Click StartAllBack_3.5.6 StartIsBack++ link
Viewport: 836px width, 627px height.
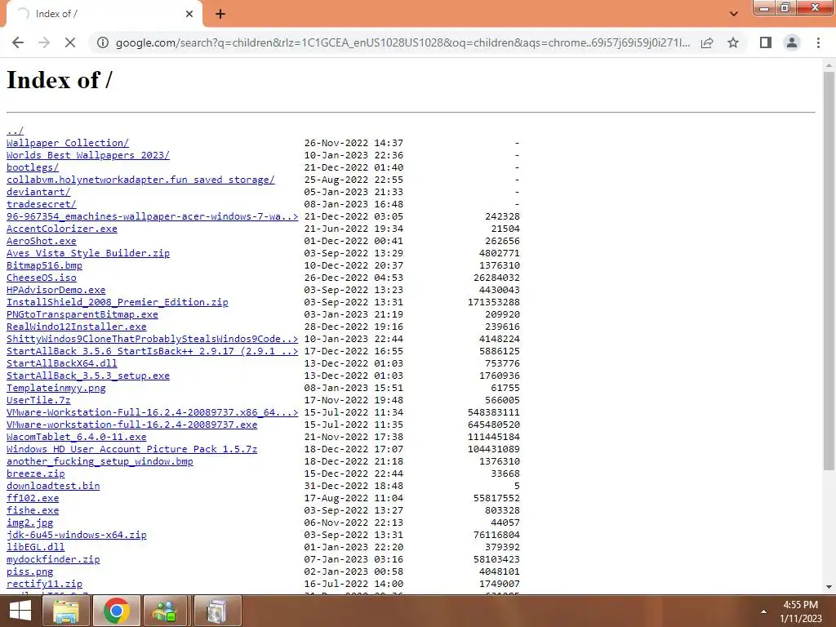click(153, 351)
